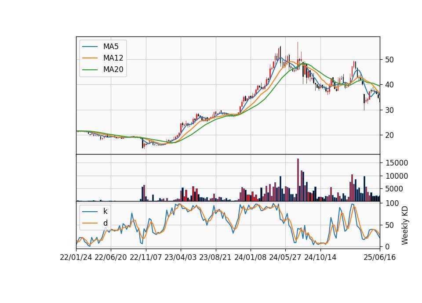Click the 23/04/03 date label
The height and width of the screenshot is (303, 422).
click(x=181, y=257)
